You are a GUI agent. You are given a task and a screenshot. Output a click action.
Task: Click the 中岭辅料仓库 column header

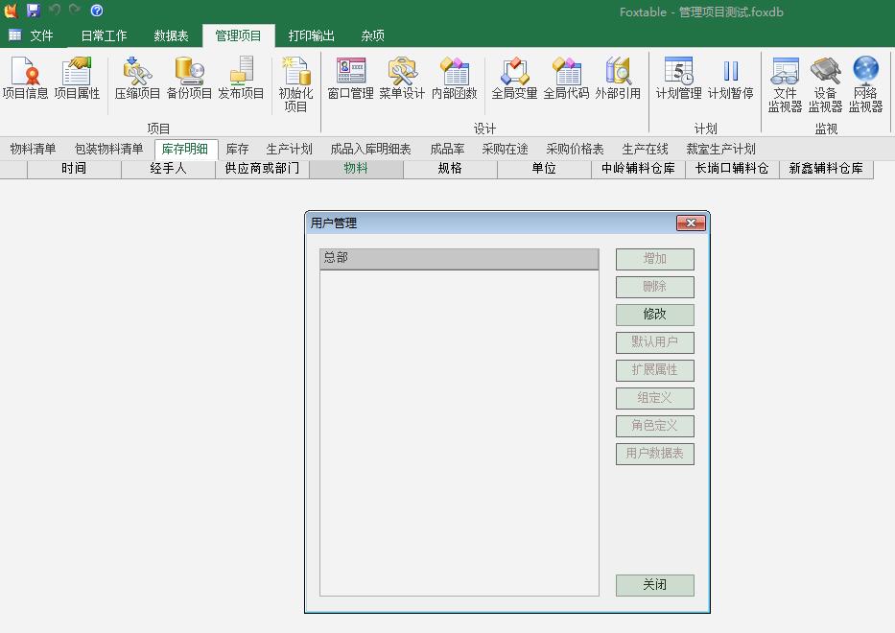tap(638, 169)
